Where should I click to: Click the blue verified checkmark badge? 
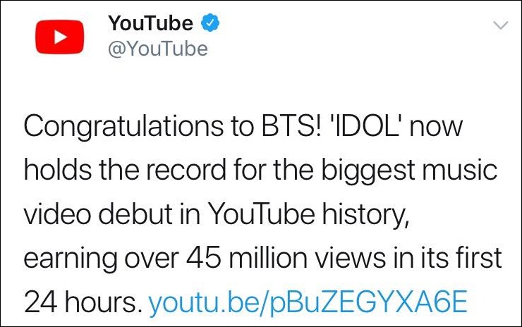point(210,23)
